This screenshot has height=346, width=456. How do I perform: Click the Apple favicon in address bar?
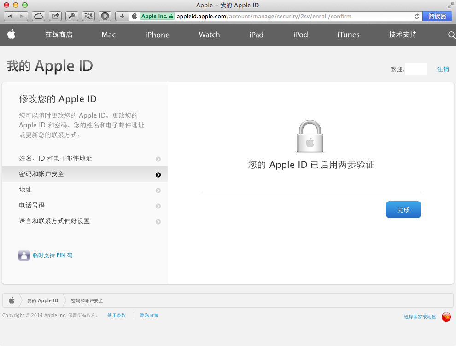(x=134, y=16)
